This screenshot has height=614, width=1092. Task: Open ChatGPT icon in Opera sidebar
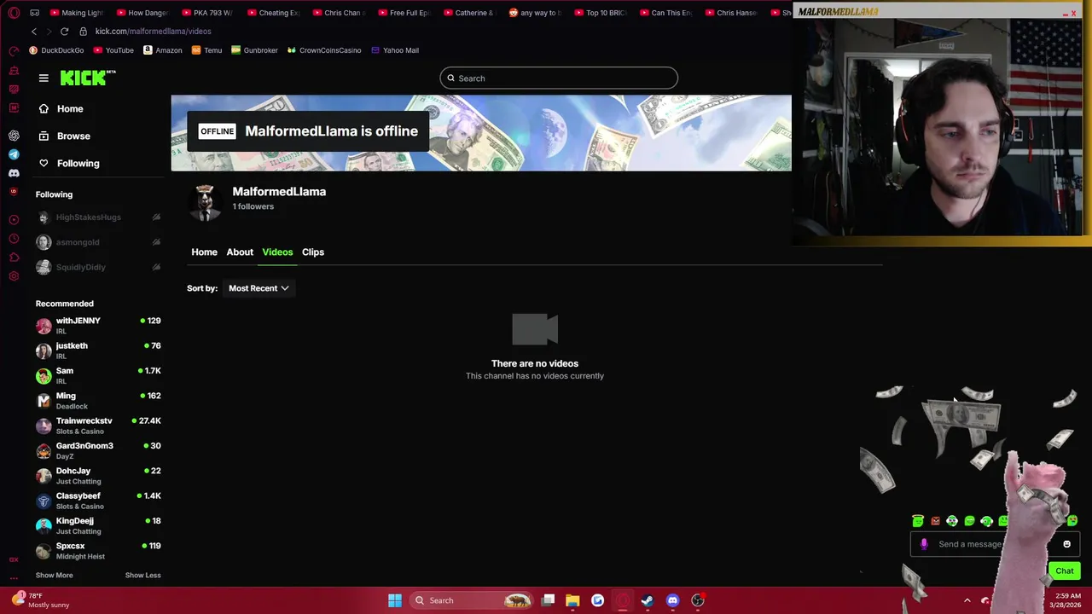coord(14,136)
